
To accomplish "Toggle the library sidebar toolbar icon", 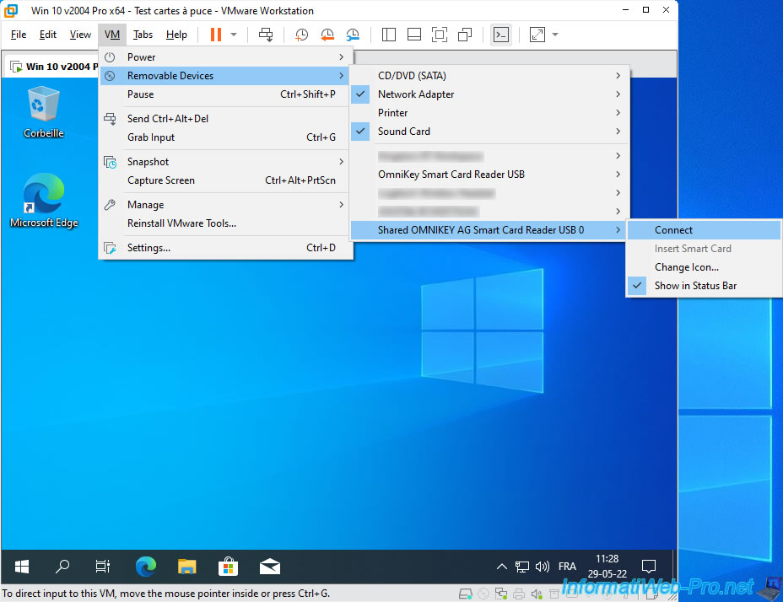I will (x=388, y=35).
